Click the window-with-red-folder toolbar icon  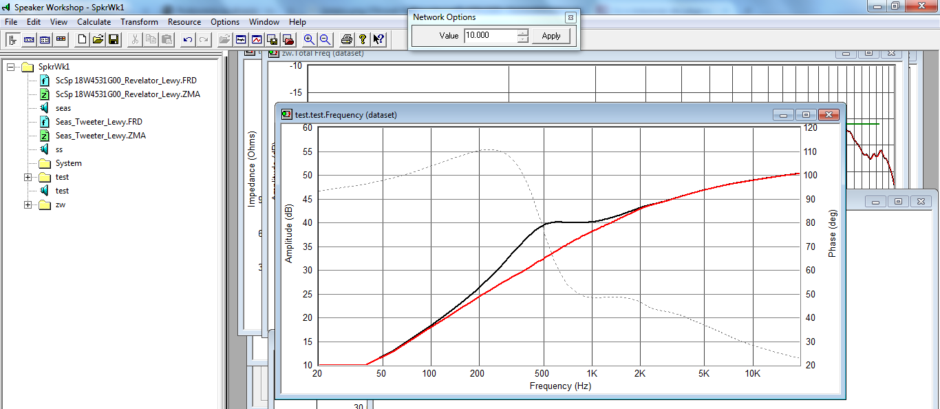point(288,39)
